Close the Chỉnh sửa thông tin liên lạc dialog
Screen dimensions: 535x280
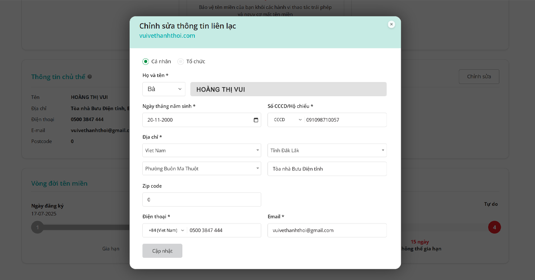pos(391,24)
